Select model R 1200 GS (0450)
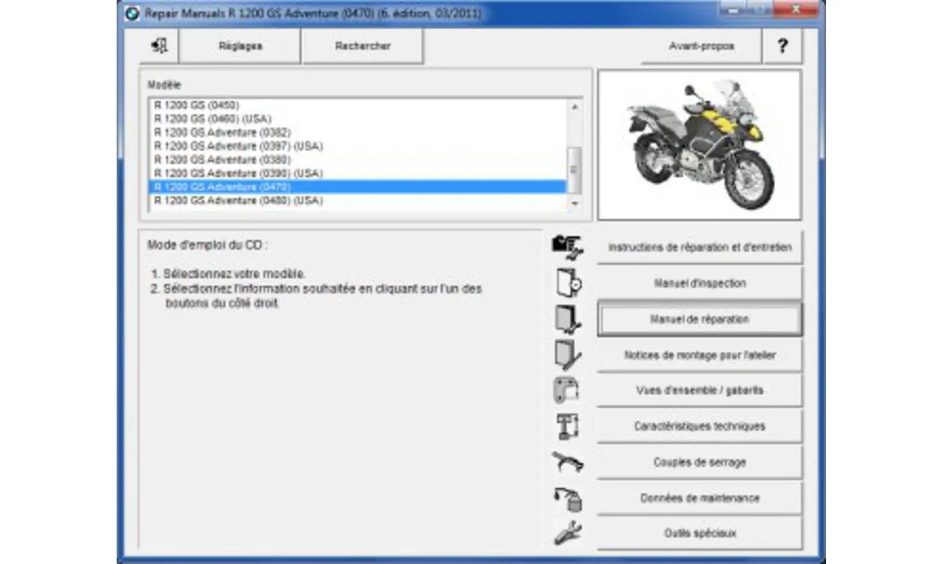 pos(357,105)
